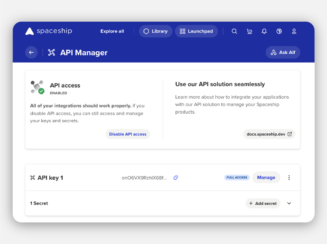Click the ENABLED status label
Viewport: 327px width, 244px height.
tap(58, 93)
